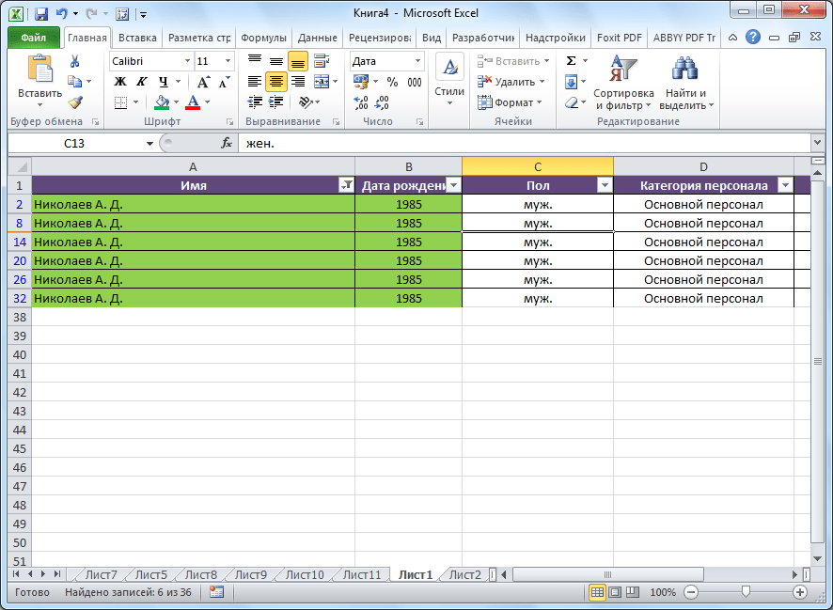Click the Increase Font Size icon
This screenshot has height=610, width=833.
pos(203,82)
